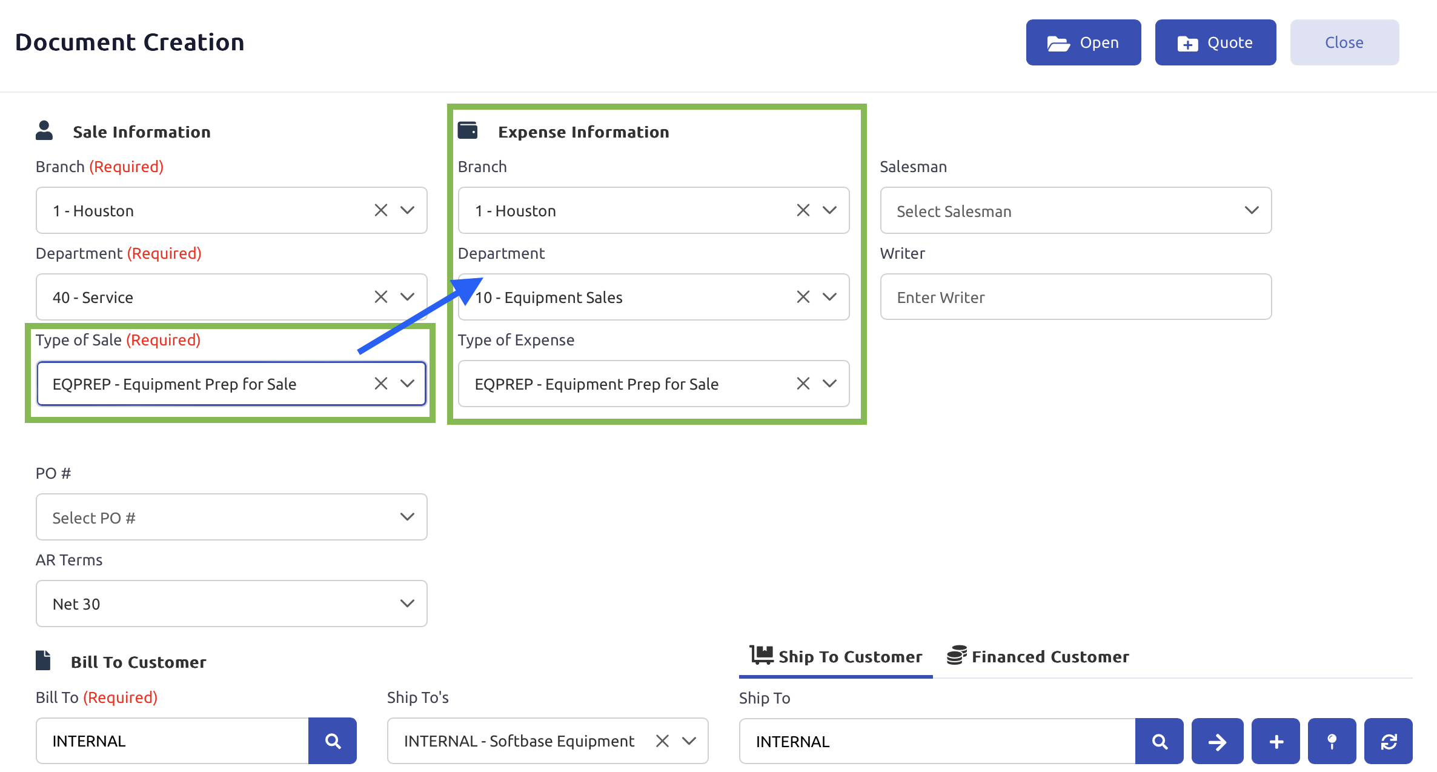The image size is (1437, 772).
Task: Open AR Terms Net 30 dropdown
Action: click(x=231, y=604)
